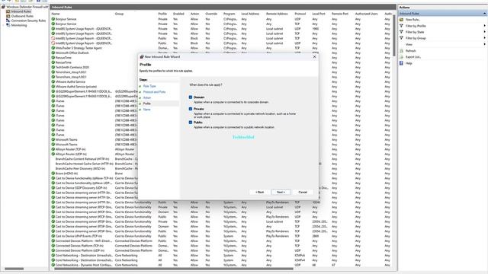This screenshot has width=488, height=274.
Task: Click the Monitoring node icon in tree
Action: point(8,25)
